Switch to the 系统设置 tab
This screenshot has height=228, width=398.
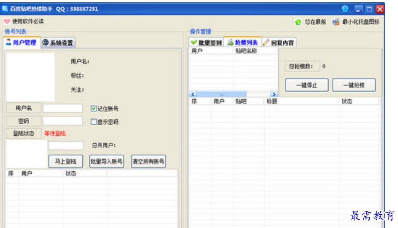tap(58, 43)
